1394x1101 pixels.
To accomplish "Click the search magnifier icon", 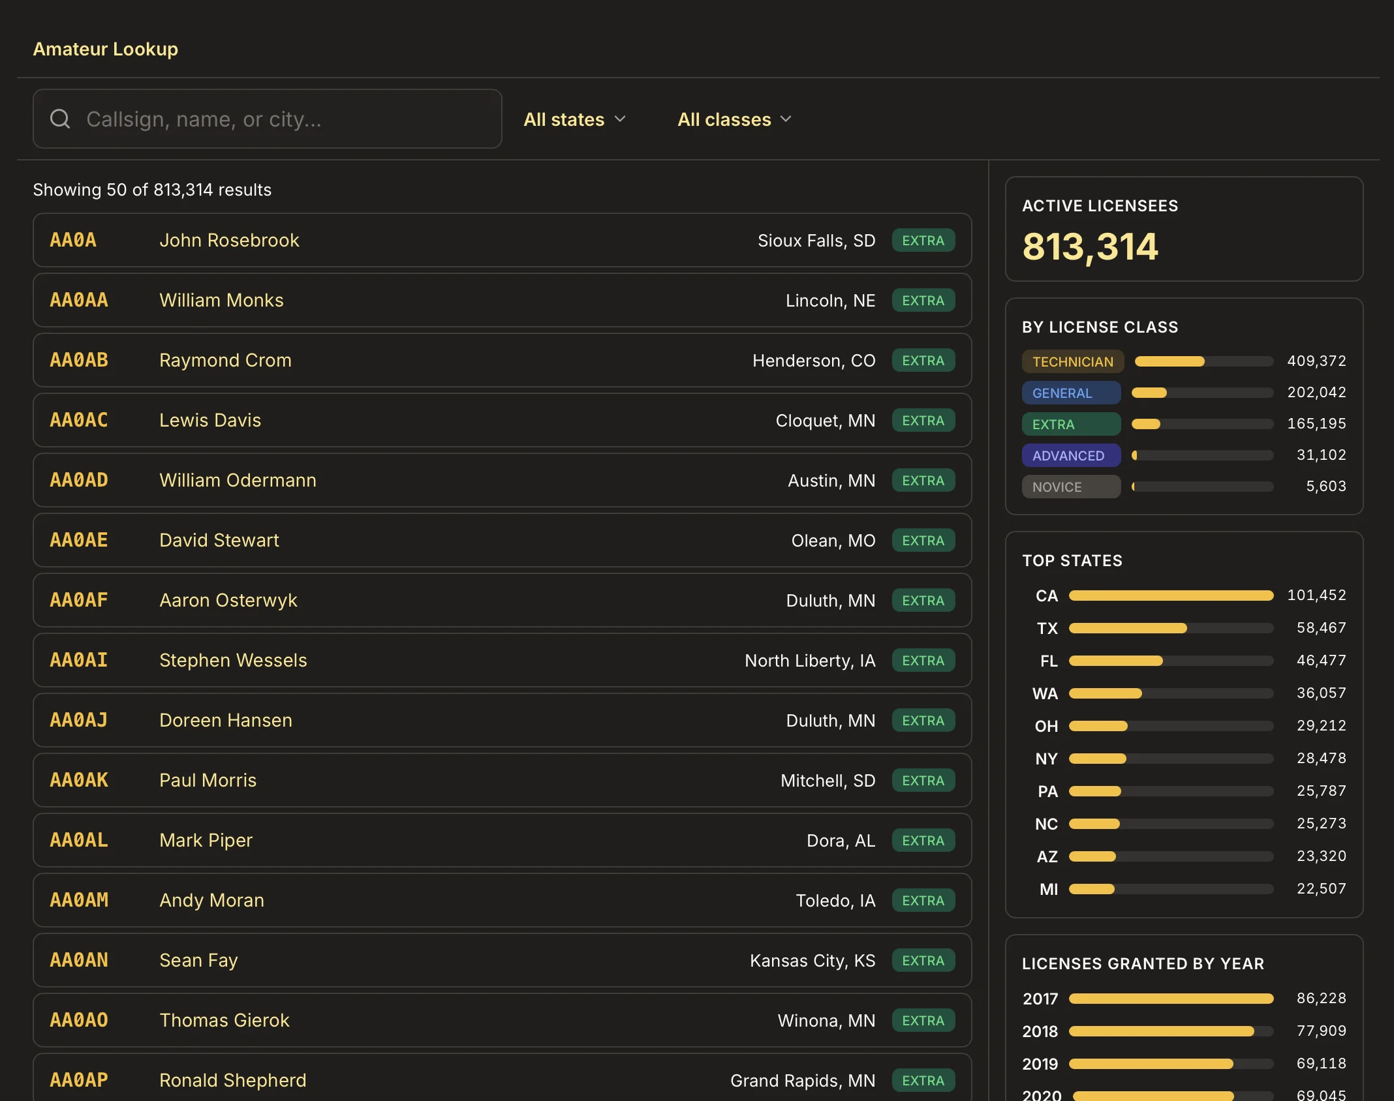I will [60, 119].
